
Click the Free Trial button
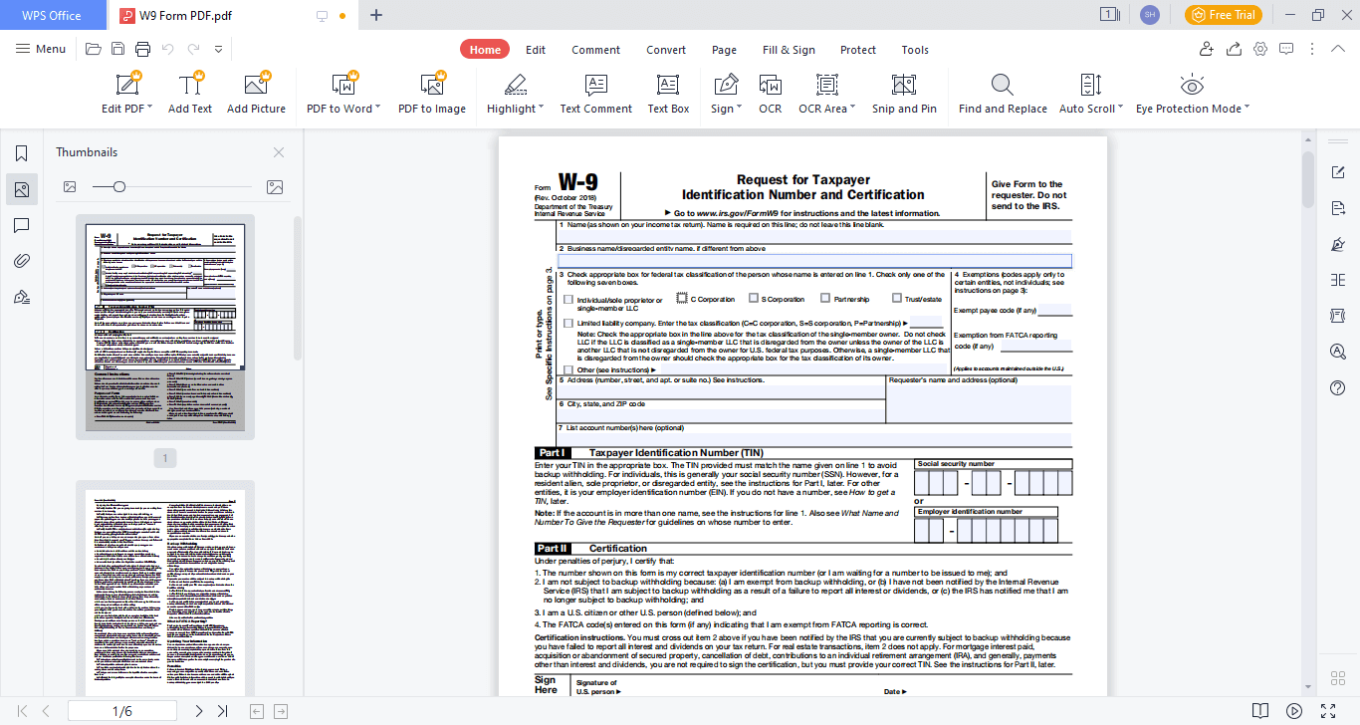(1223, 15)
